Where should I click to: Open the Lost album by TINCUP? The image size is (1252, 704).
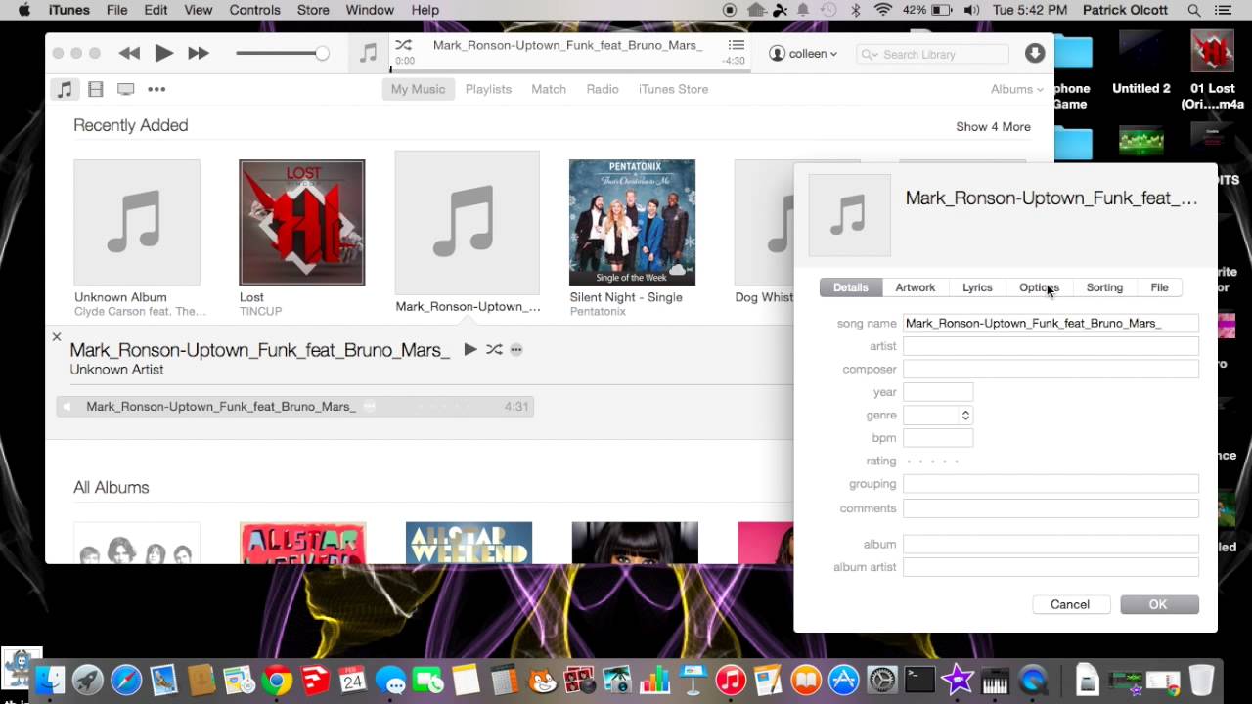coord(302,222)
